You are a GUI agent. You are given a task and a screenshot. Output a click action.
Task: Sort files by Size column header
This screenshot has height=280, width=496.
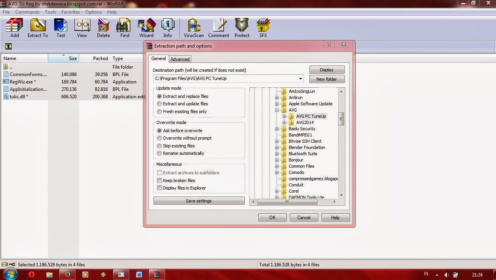[64, 58]
